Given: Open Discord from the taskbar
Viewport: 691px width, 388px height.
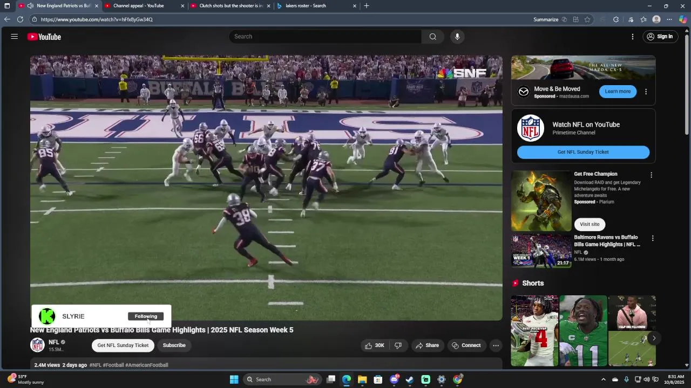Looking at the screenshot, I should [394, 379].
